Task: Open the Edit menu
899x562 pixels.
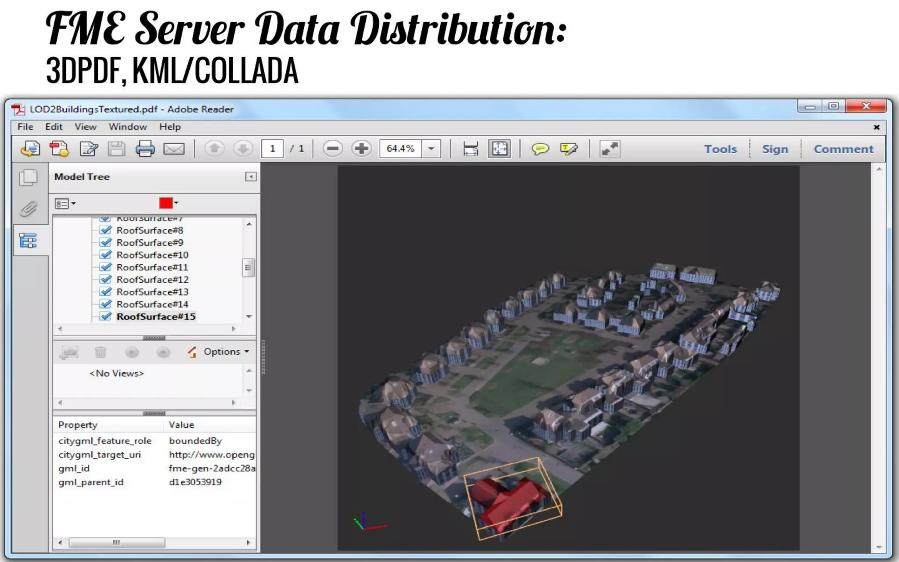Action: (54, 127)
